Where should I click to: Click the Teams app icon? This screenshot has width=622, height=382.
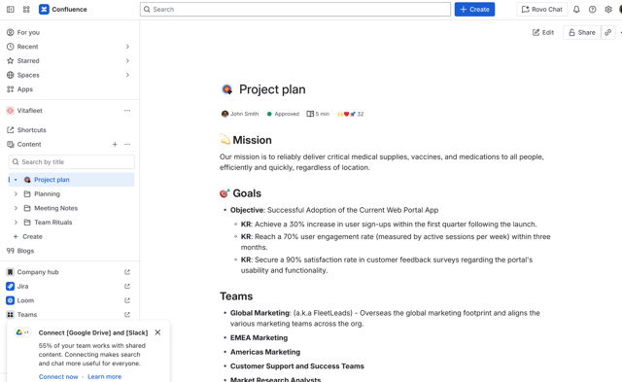[11, 315]
